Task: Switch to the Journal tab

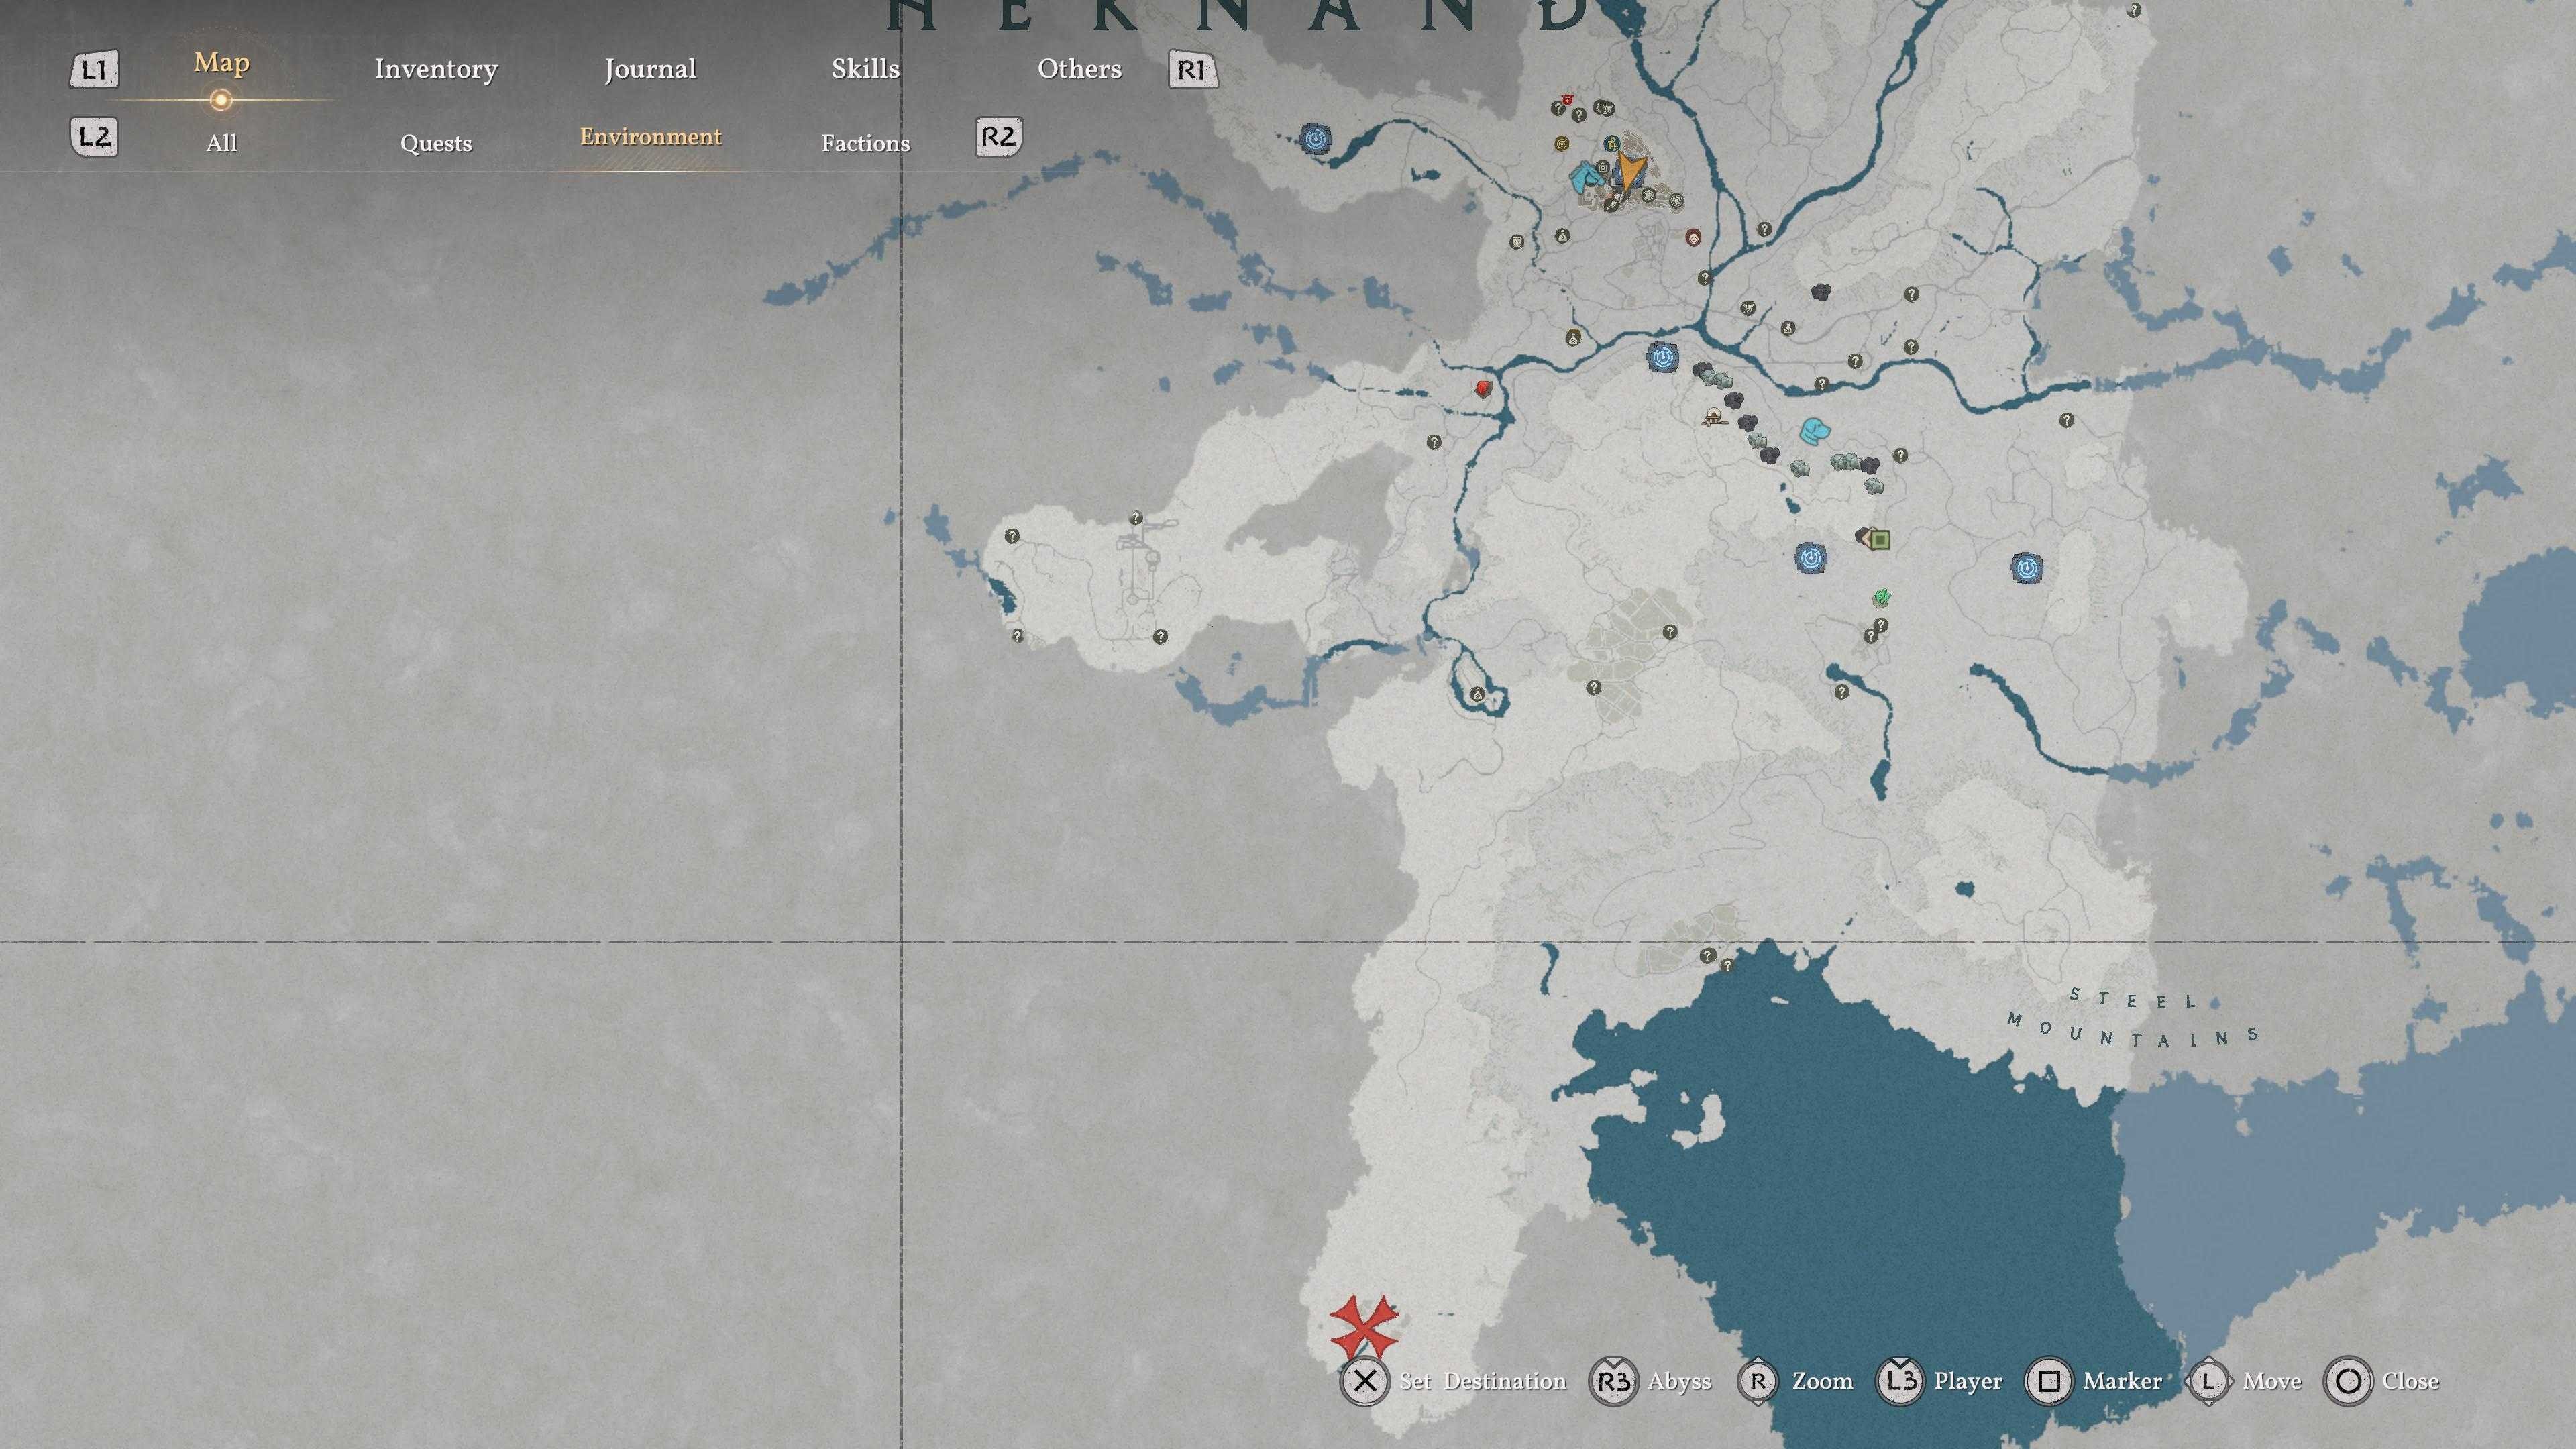Action: tap(650, 69)
